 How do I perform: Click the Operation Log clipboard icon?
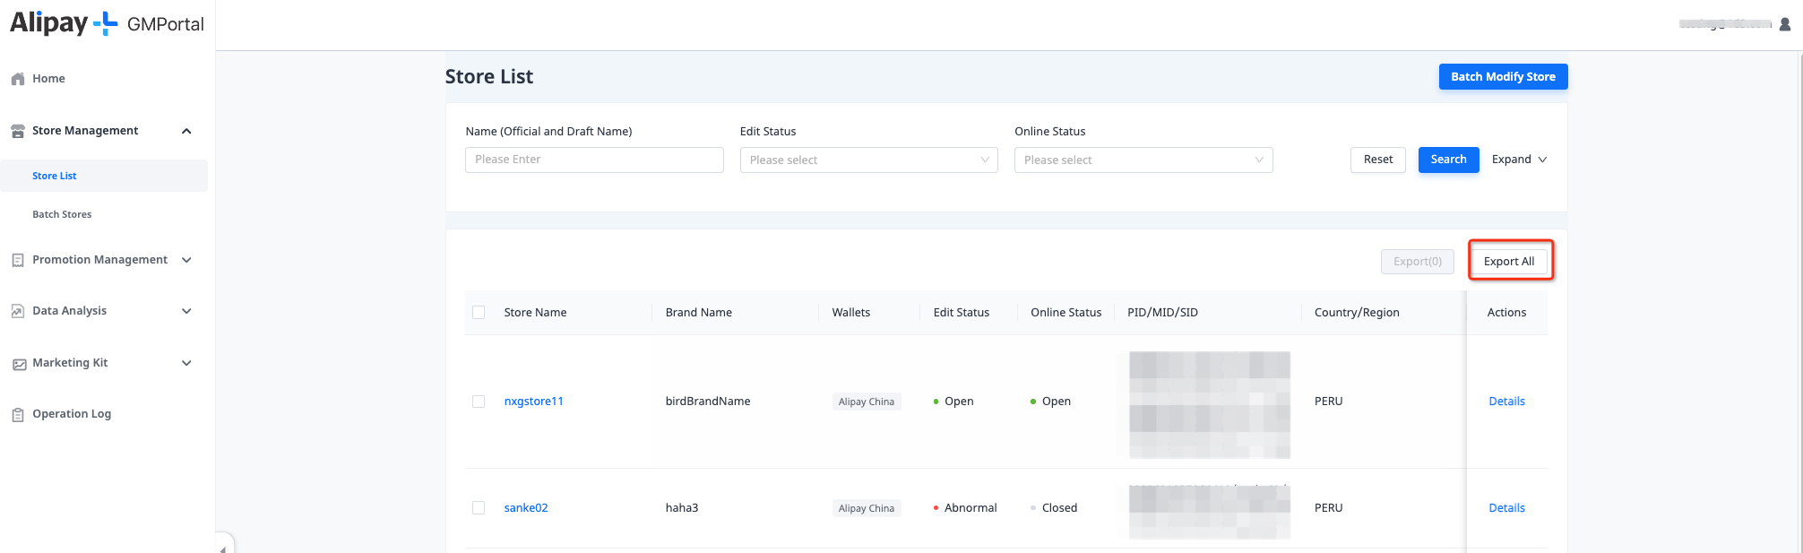(17, 414)
